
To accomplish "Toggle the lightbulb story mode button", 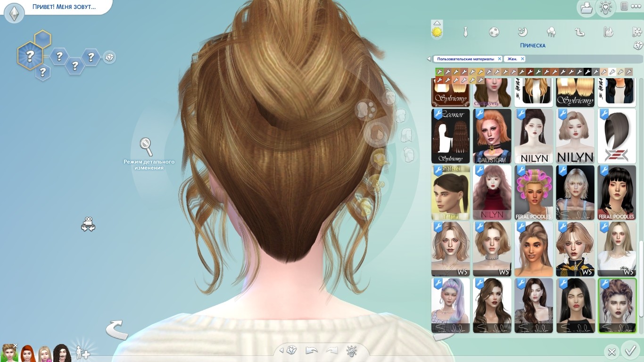I will (x=605, y=8).
